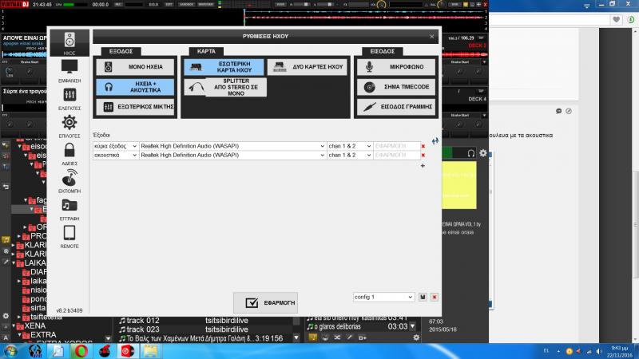
Task: Open the ΕΛΕΓΚΤΕΣ controllers section
Action: click(x=69, y=98)
